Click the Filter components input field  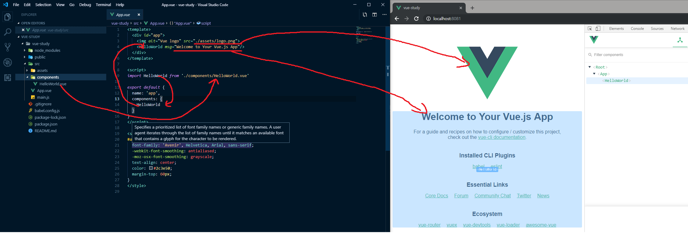(x=637, y=55)
